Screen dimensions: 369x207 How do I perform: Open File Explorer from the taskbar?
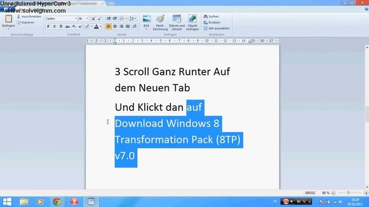[24, 202]
